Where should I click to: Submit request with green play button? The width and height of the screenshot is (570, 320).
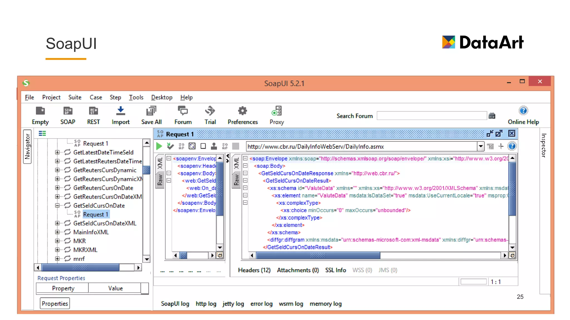(x=159, y=146)
